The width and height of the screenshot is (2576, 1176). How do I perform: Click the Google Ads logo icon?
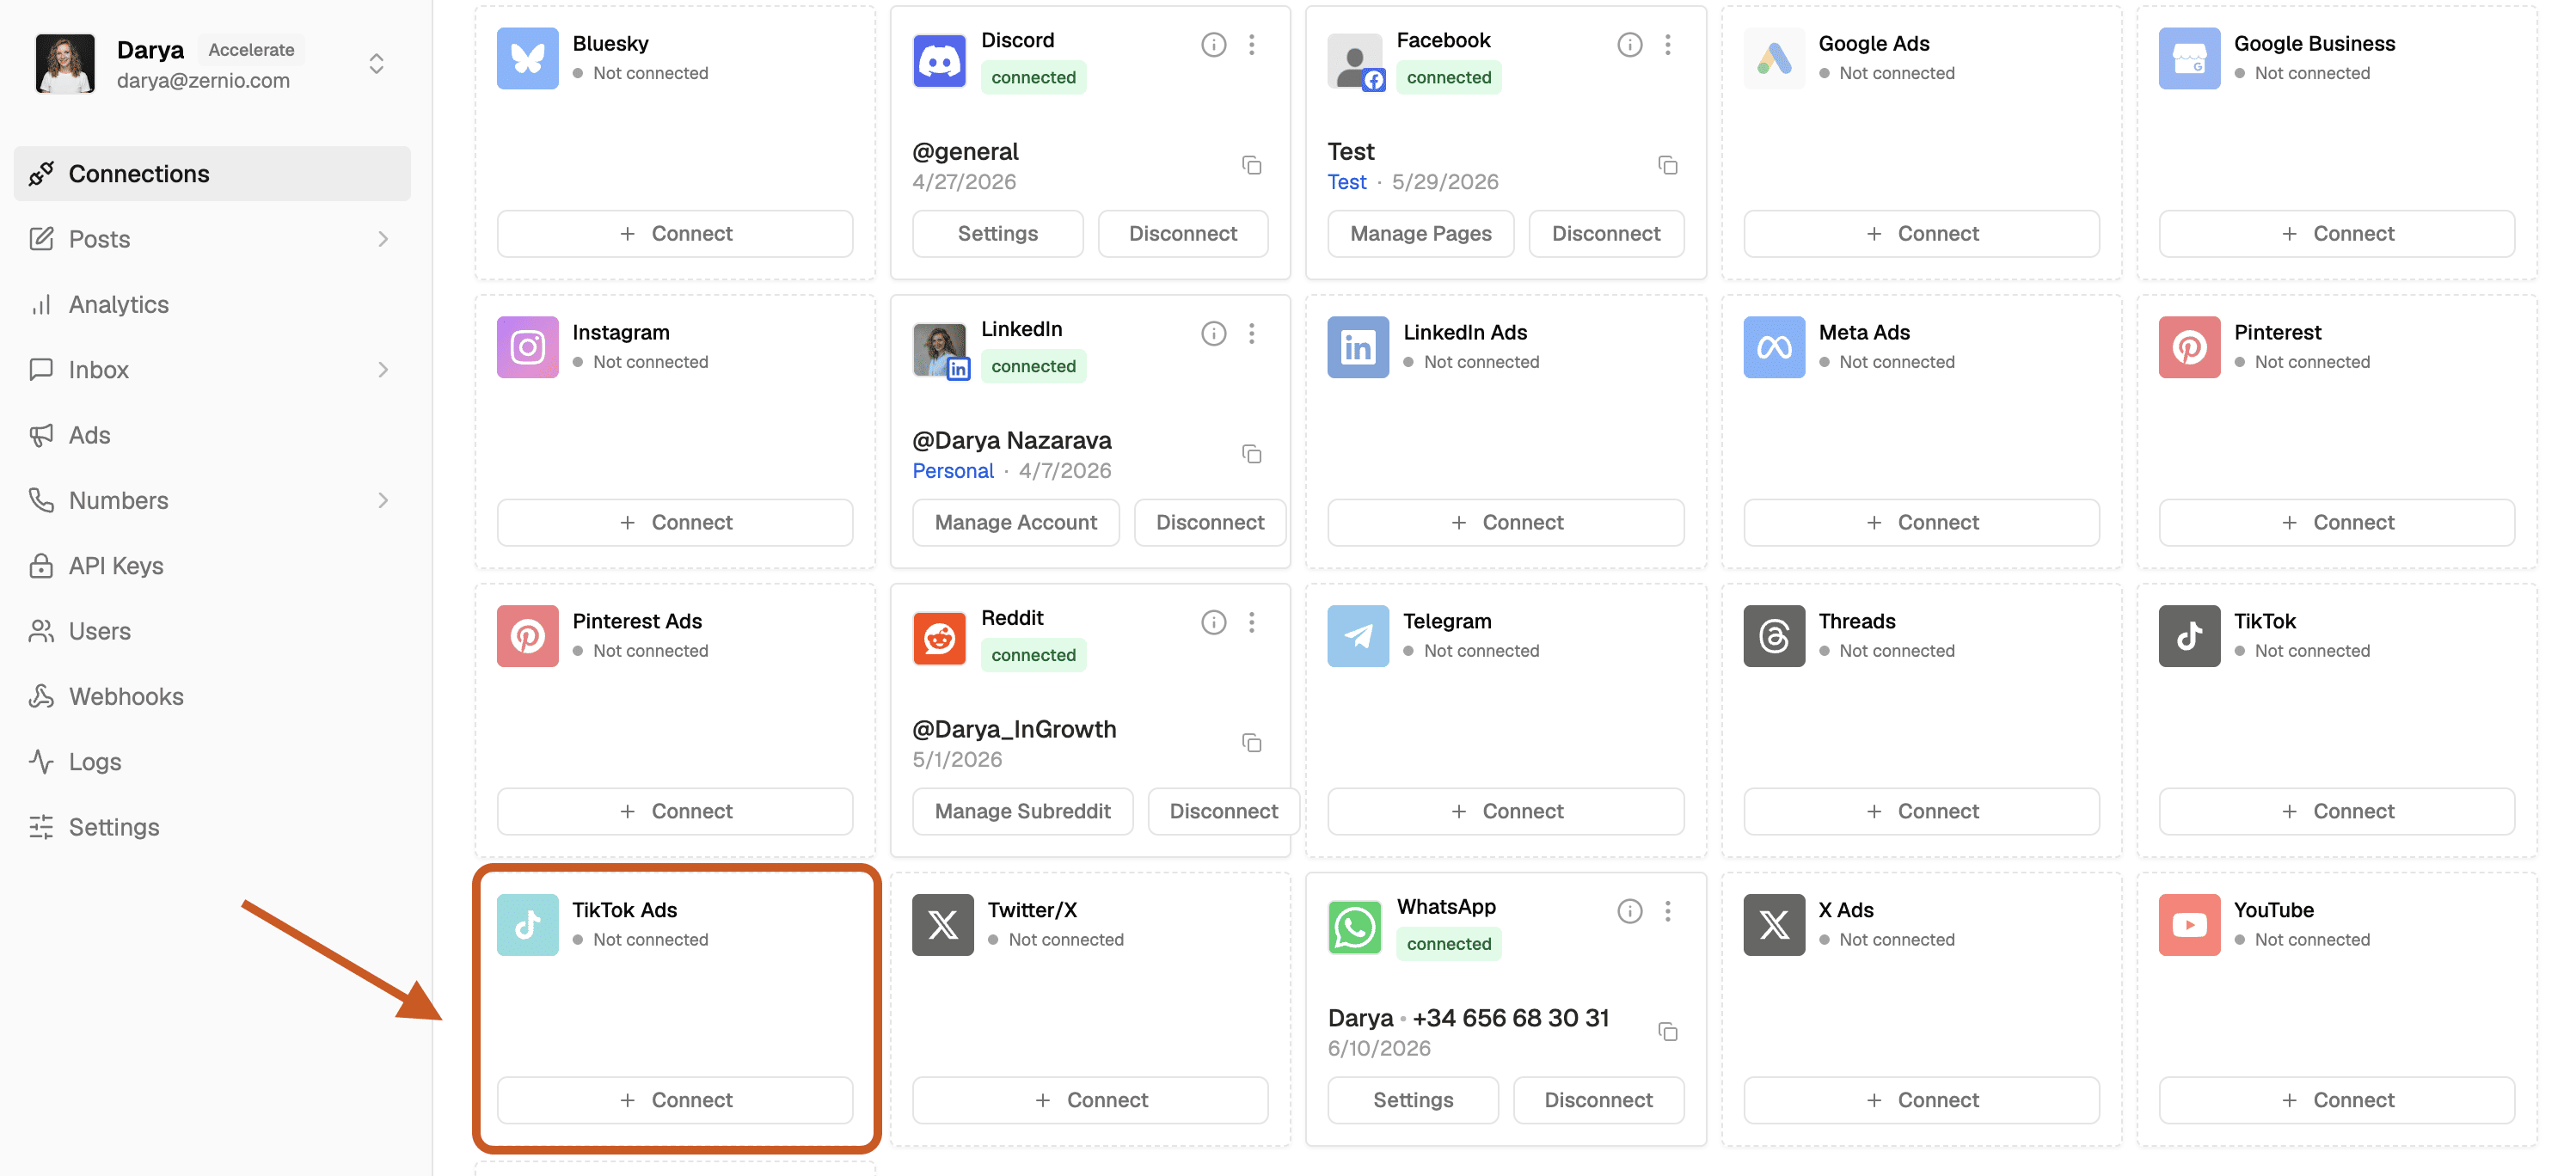pyautogui.click(x=1773, y=58)
